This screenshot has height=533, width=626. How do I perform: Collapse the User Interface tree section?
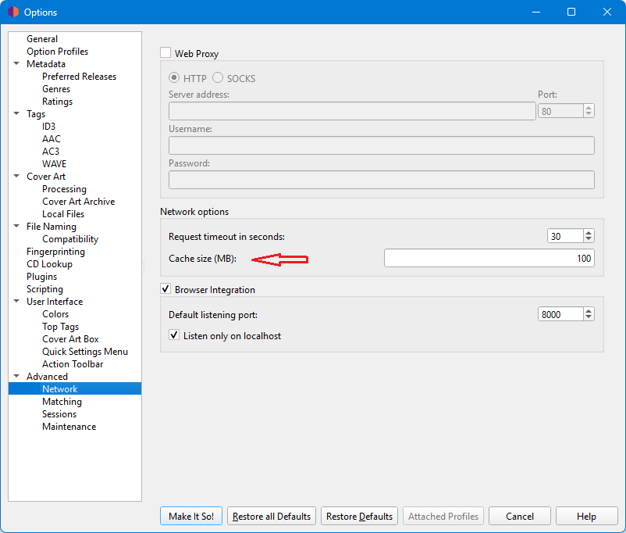(x=16, y=302)
